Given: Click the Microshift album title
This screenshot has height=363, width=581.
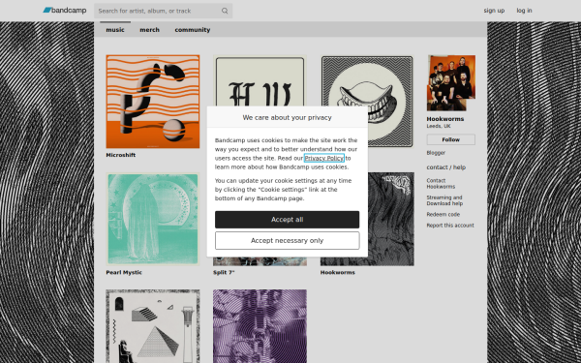Looking at the screenshot, I should 121,155.
